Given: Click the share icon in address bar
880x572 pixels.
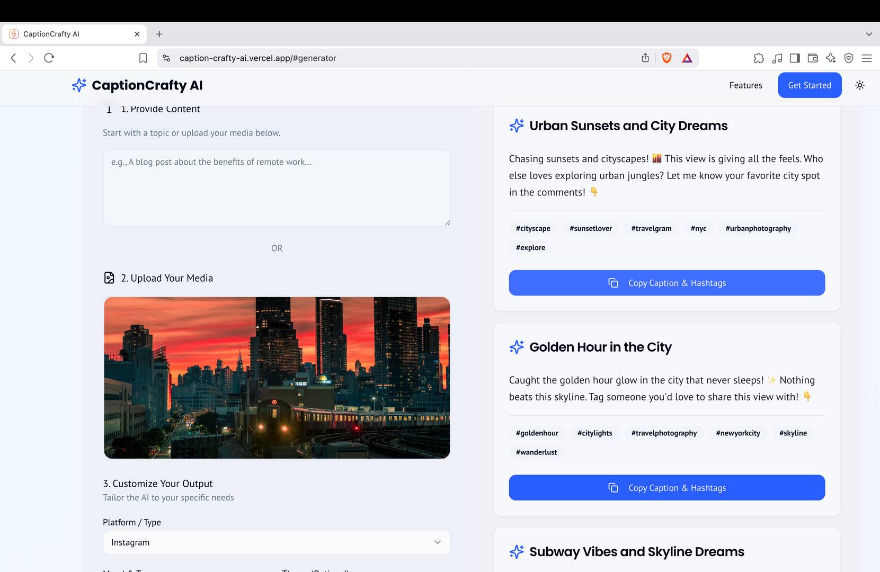Looking at the screenshot, I should coord(645,58).
